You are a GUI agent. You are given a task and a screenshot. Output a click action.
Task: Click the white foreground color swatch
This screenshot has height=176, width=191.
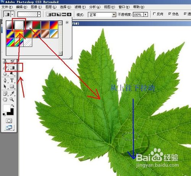6,108
